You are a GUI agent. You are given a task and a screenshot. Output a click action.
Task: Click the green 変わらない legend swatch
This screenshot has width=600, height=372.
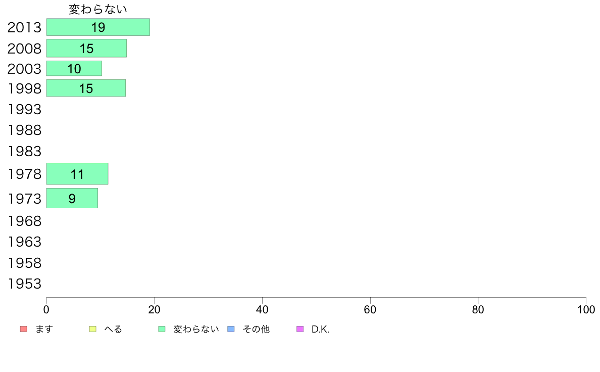click(x=162, y=329)
